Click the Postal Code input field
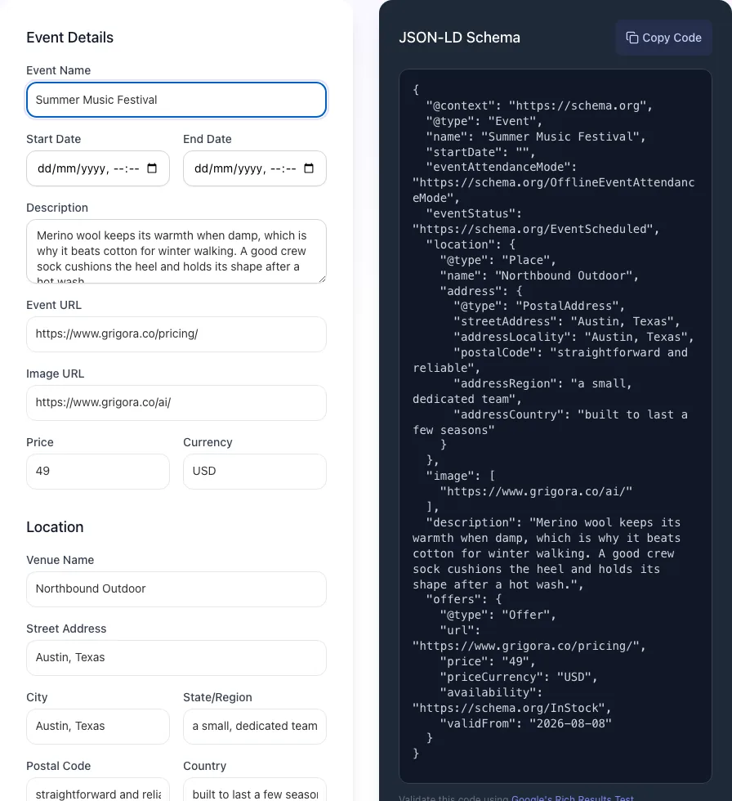The width and height of the screenshot is (732, 801). point(98,791)
